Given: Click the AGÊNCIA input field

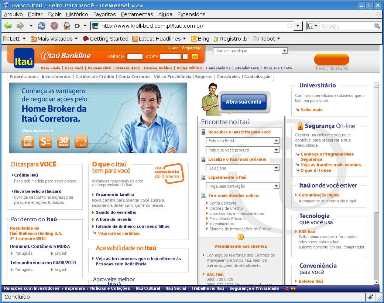Looking at the screenshot, I should pos(135,56).
